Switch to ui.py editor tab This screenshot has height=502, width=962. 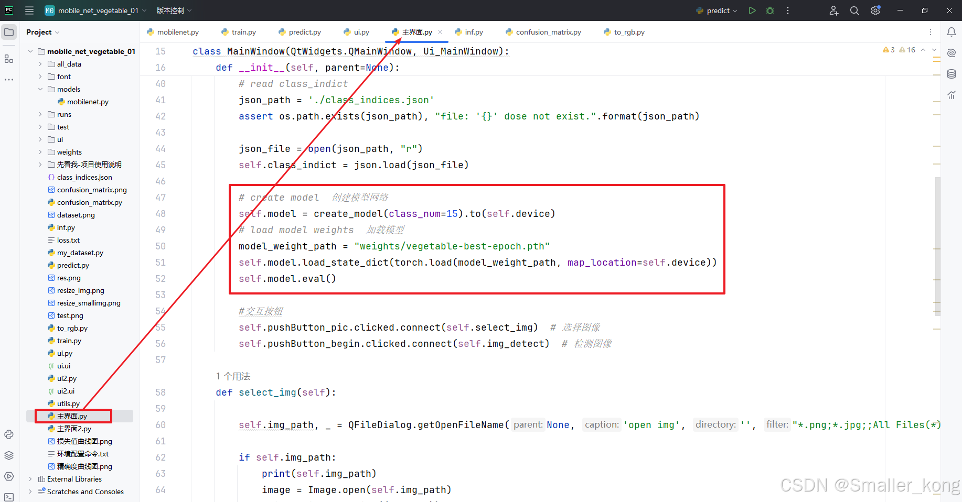coord(356,32)
